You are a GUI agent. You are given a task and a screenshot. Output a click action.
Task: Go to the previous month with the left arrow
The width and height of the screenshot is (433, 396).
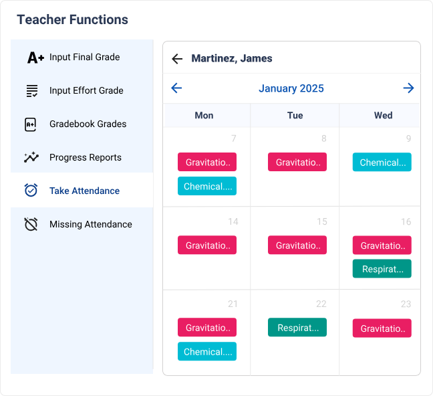point(176,88)
